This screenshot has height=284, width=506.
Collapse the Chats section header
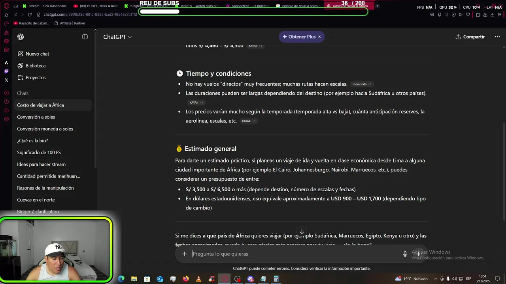pyautogui.click(x=23, y=93)
